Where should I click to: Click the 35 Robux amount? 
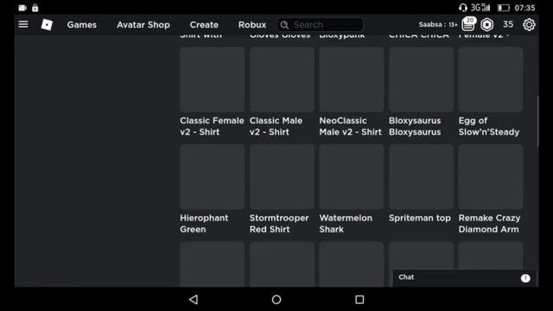click(508, 24)
